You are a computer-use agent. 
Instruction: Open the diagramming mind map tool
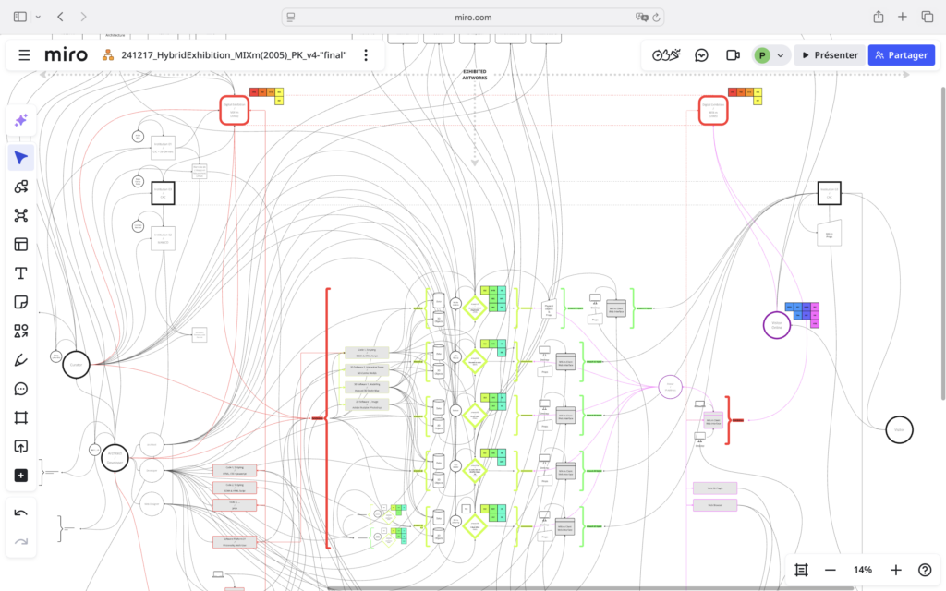click(20, 215)
